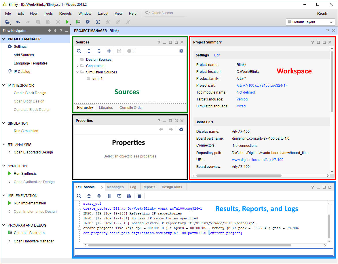The height and width of the screenshot is (264, 338).
Task: Toggle column selection mode in Tcl Console
Action: (x=129, y=196)
